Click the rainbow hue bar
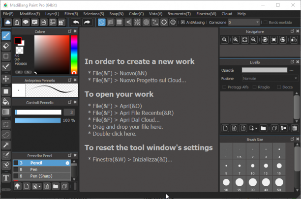This screenshot has height=199, width=301. 74,55
